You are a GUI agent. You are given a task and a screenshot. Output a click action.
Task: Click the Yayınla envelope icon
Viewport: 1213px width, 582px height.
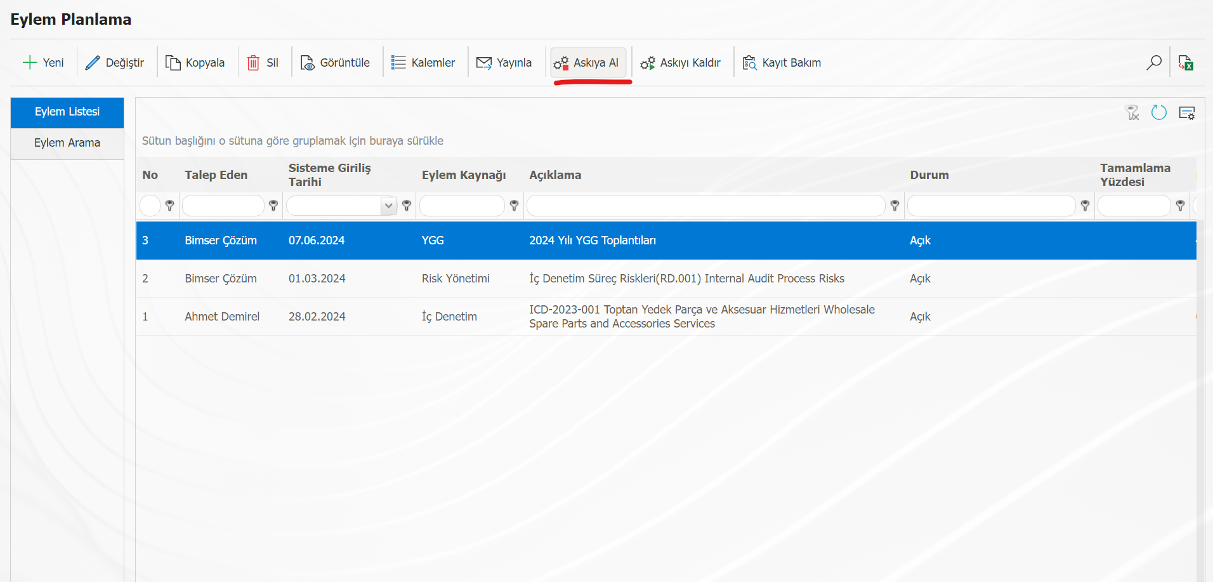click(x=484, y=62)
